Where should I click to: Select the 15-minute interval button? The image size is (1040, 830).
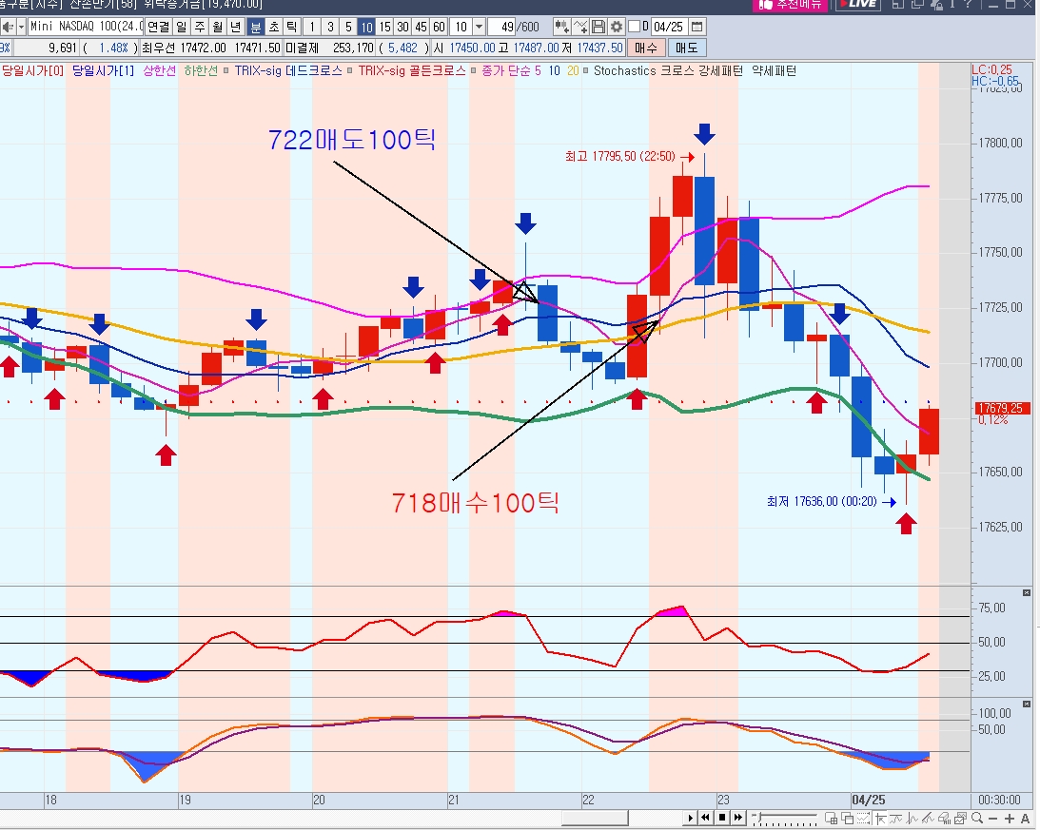[384, 27]
